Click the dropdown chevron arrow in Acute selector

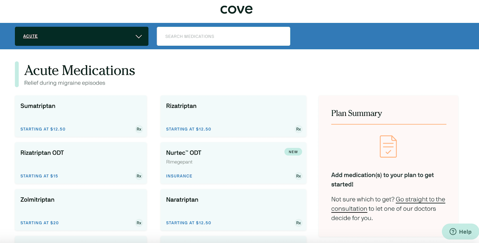tap(139, 37)
